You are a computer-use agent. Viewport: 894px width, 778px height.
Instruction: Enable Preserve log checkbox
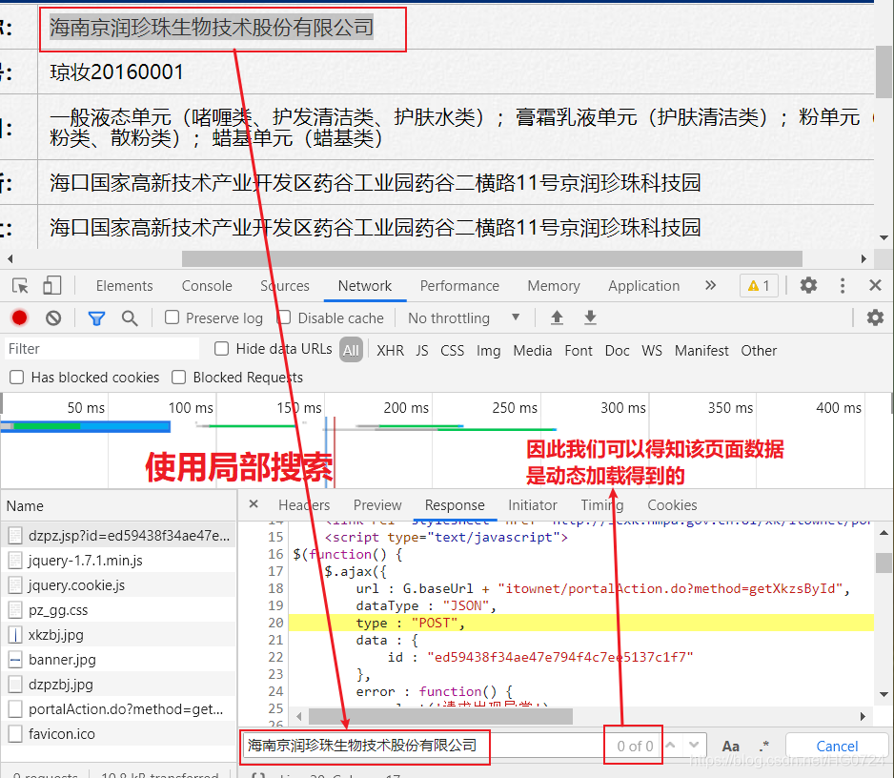173,317
